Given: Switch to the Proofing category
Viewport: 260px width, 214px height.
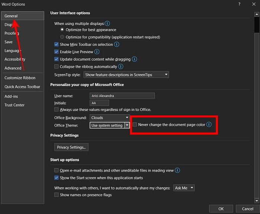Looking at the screenshot, I should [12, 33].
